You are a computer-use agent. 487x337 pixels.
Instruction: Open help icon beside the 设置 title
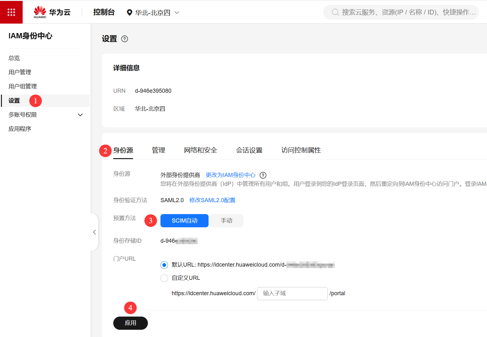click(125, 39)
